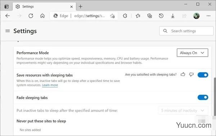Viewport: 216px width, 136px height.
Task: Select the Settings browser tab
Action: tap(44, 6)
